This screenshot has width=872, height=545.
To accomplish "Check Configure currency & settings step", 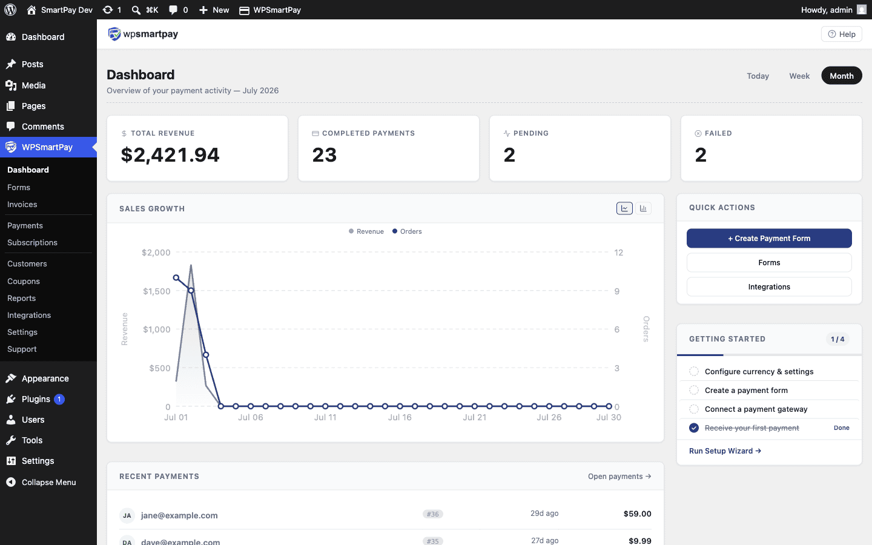I will (x=694, y=371).
